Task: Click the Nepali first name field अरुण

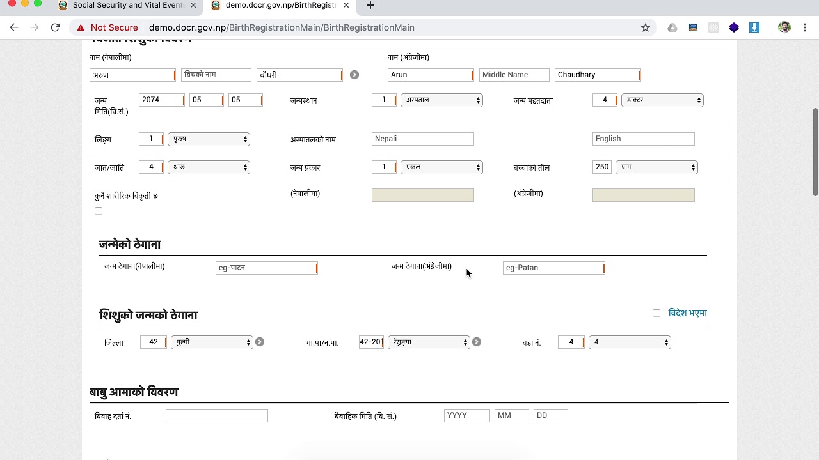Action: [132, 75]
